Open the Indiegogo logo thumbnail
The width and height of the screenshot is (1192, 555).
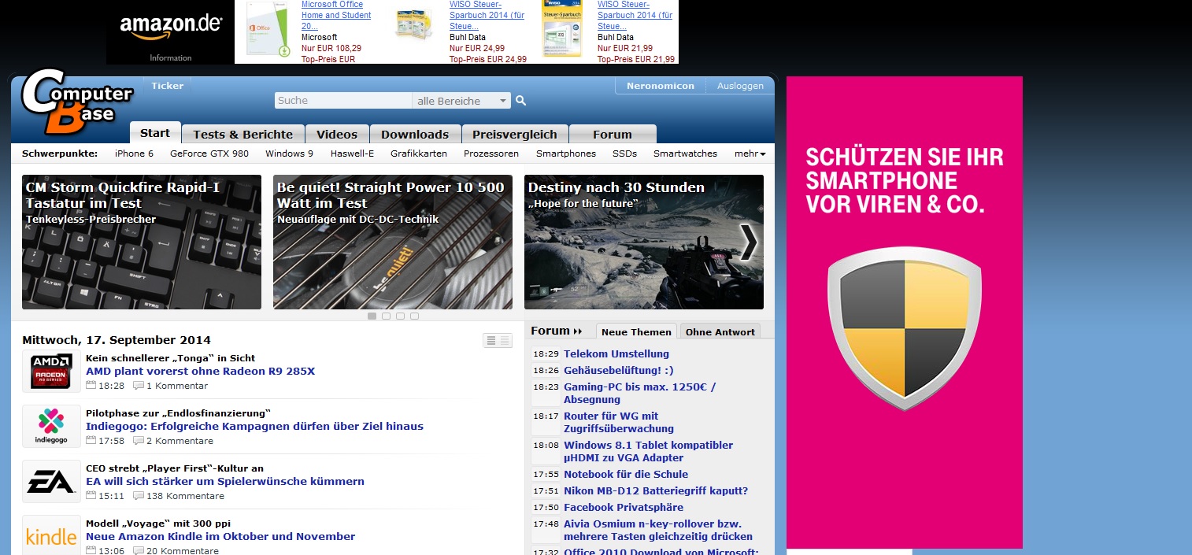[51, 426]
